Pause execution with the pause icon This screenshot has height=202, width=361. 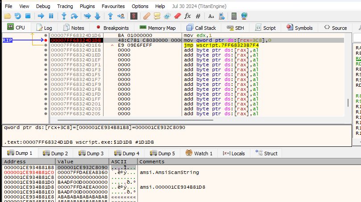pyautogui.click(x=51, y=16)
